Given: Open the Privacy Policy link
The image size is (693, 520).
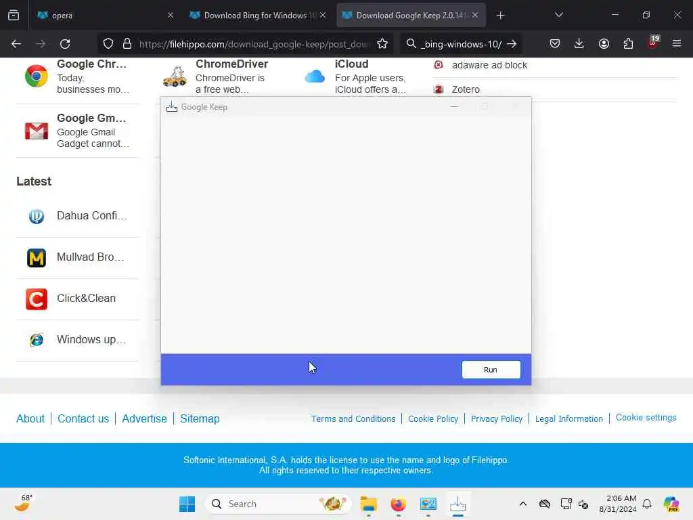Looking at the screenshot, I should pos(497,418).
